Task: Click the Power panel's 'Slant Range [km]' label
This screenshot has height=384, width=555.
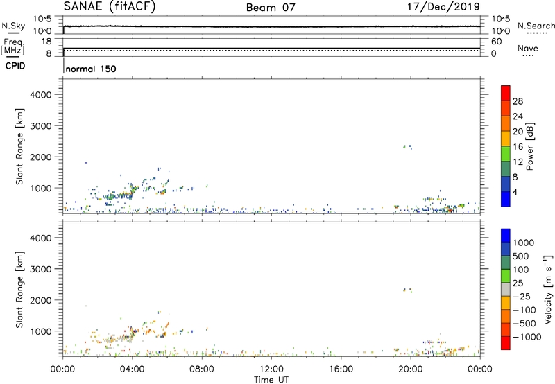Action: (19, 146)
